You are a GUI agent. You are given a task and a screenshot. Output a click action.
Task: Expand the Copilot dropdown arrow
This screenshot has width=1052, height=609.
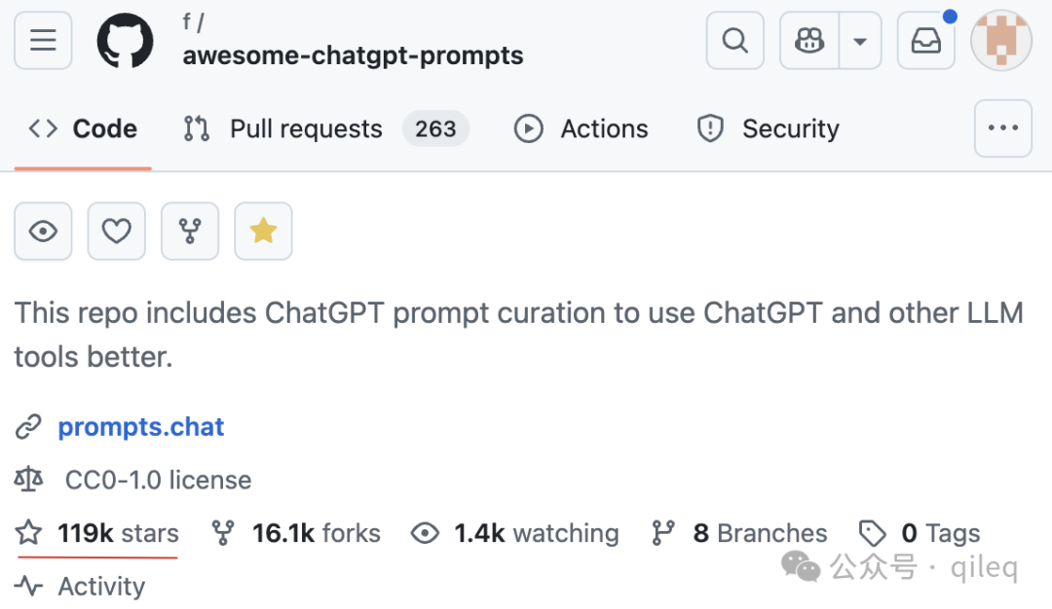860,40
